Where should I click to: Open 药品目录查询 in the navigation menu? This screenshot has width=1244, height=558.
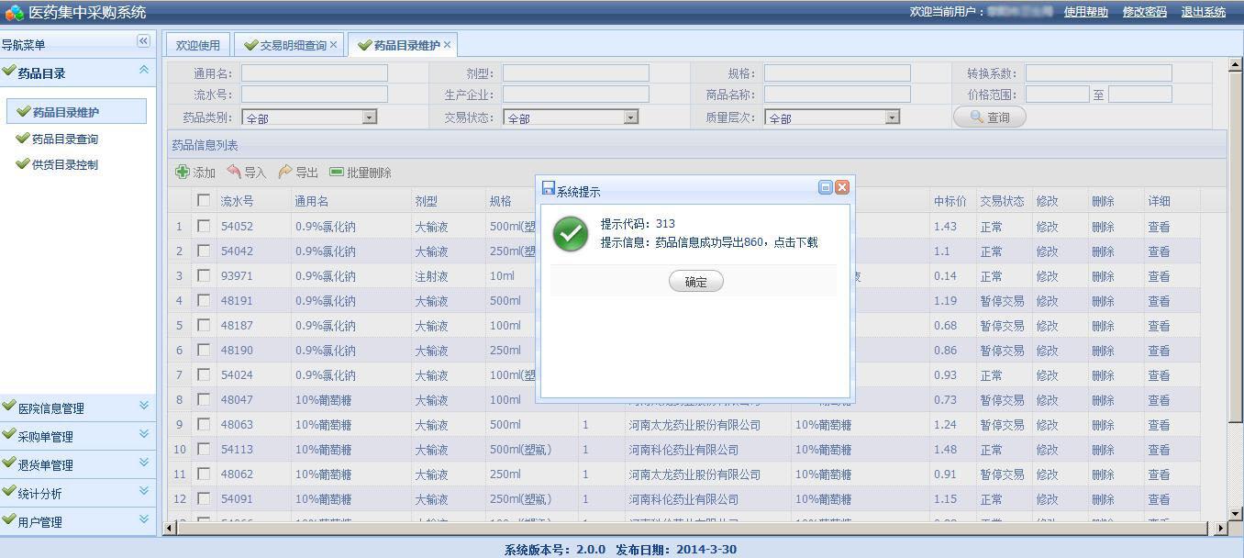(x=65, y=139)
